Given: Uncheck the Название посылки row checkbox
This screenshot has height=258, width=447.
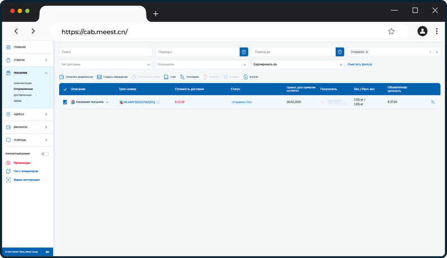Looking at the screenshot, I should click(x=65, y=102).
